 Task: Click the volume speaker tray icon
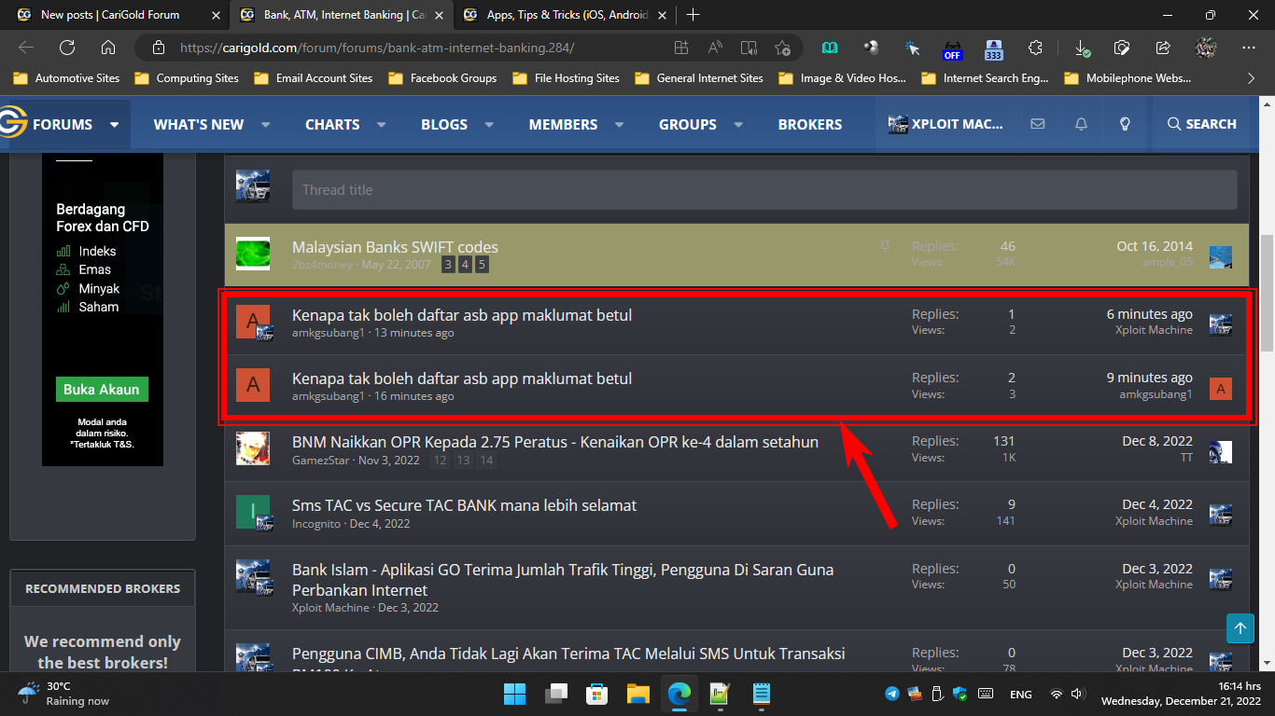1077,694
